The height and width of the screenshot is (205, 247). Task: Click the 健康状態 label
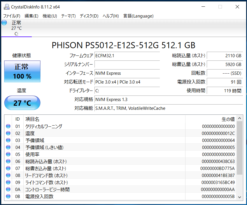(22, 55)
